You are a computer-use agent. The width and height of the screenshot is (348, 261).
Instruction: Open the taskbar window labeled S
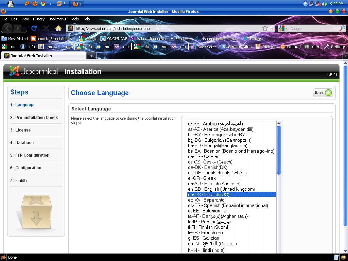click(x=61, y=4)
